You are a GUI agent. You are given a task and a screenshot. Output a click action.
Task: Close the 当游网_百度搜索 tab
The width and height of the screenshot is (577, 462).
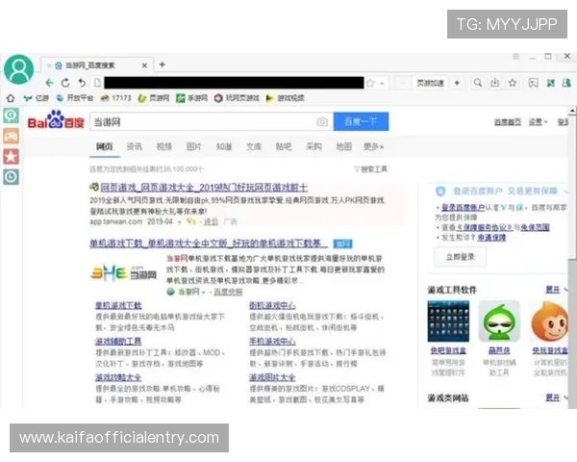144,65
